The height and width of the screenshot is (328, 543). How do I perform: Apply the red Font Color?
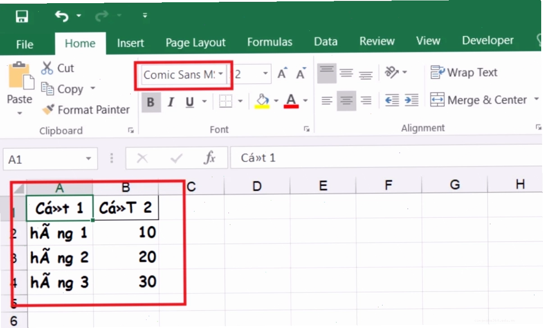click(291, 100)
